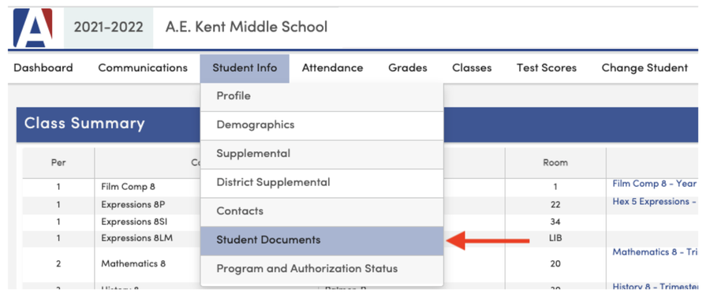Click the Aeries 'A' logo icon
The width and height of the screenshot is (710, 298).
pyautogui.click(x=32, y=28)
